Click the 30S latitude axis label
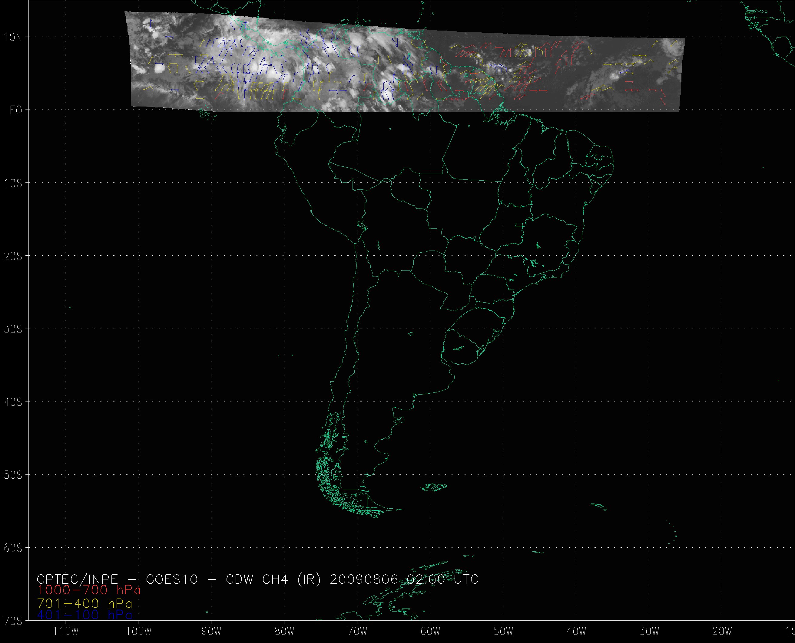Viewport: 795px width, 643px height. [x=13, y=329]
